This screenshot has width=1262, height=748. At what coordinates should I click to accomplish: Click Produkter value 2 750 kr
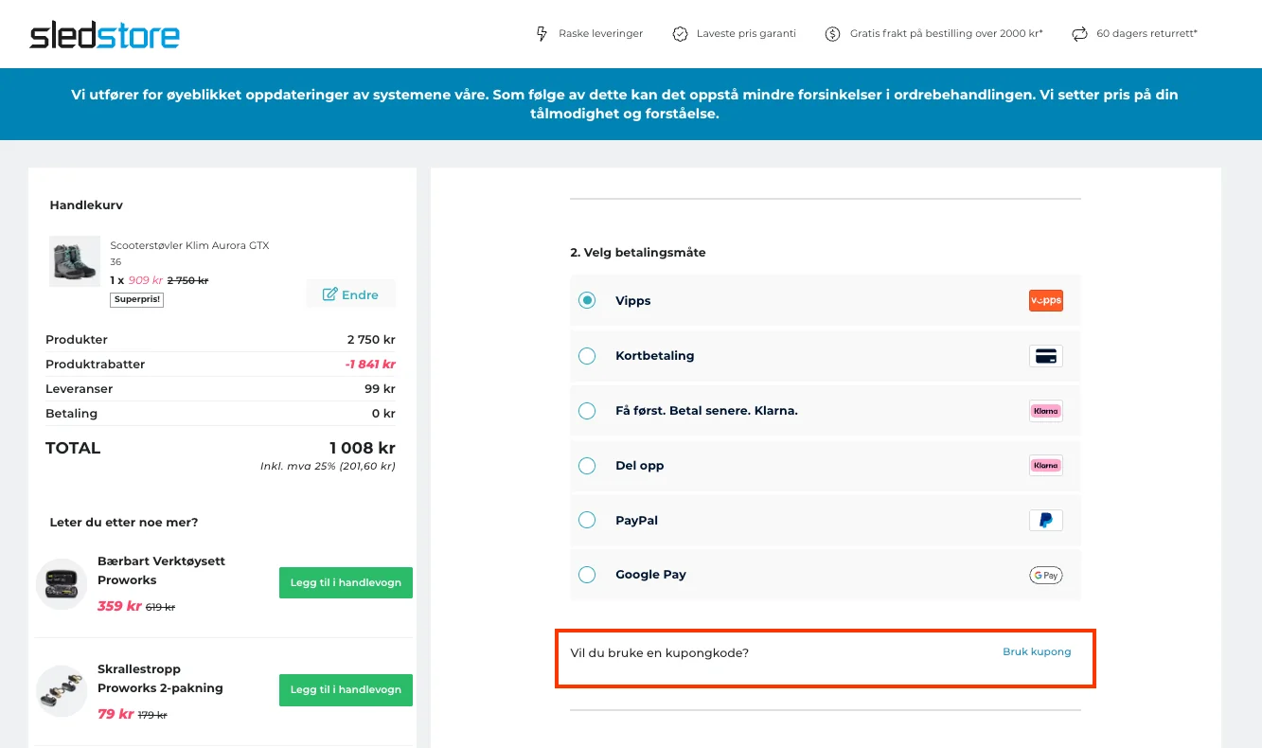pos(371,340)
